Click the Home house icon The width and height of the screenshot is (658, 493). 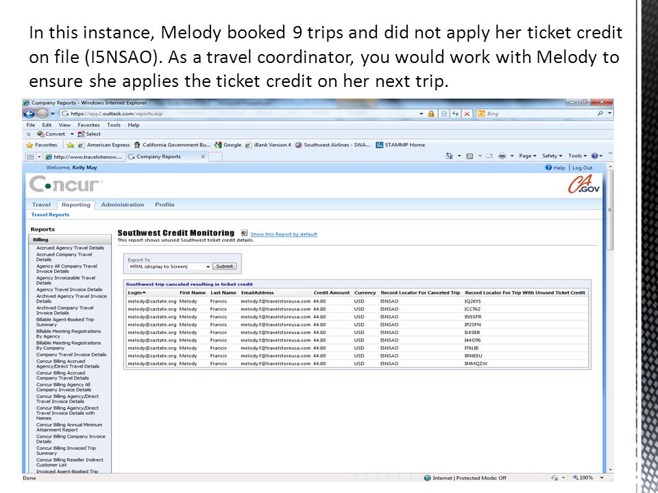pyautogui.click(x=450, y=156)
